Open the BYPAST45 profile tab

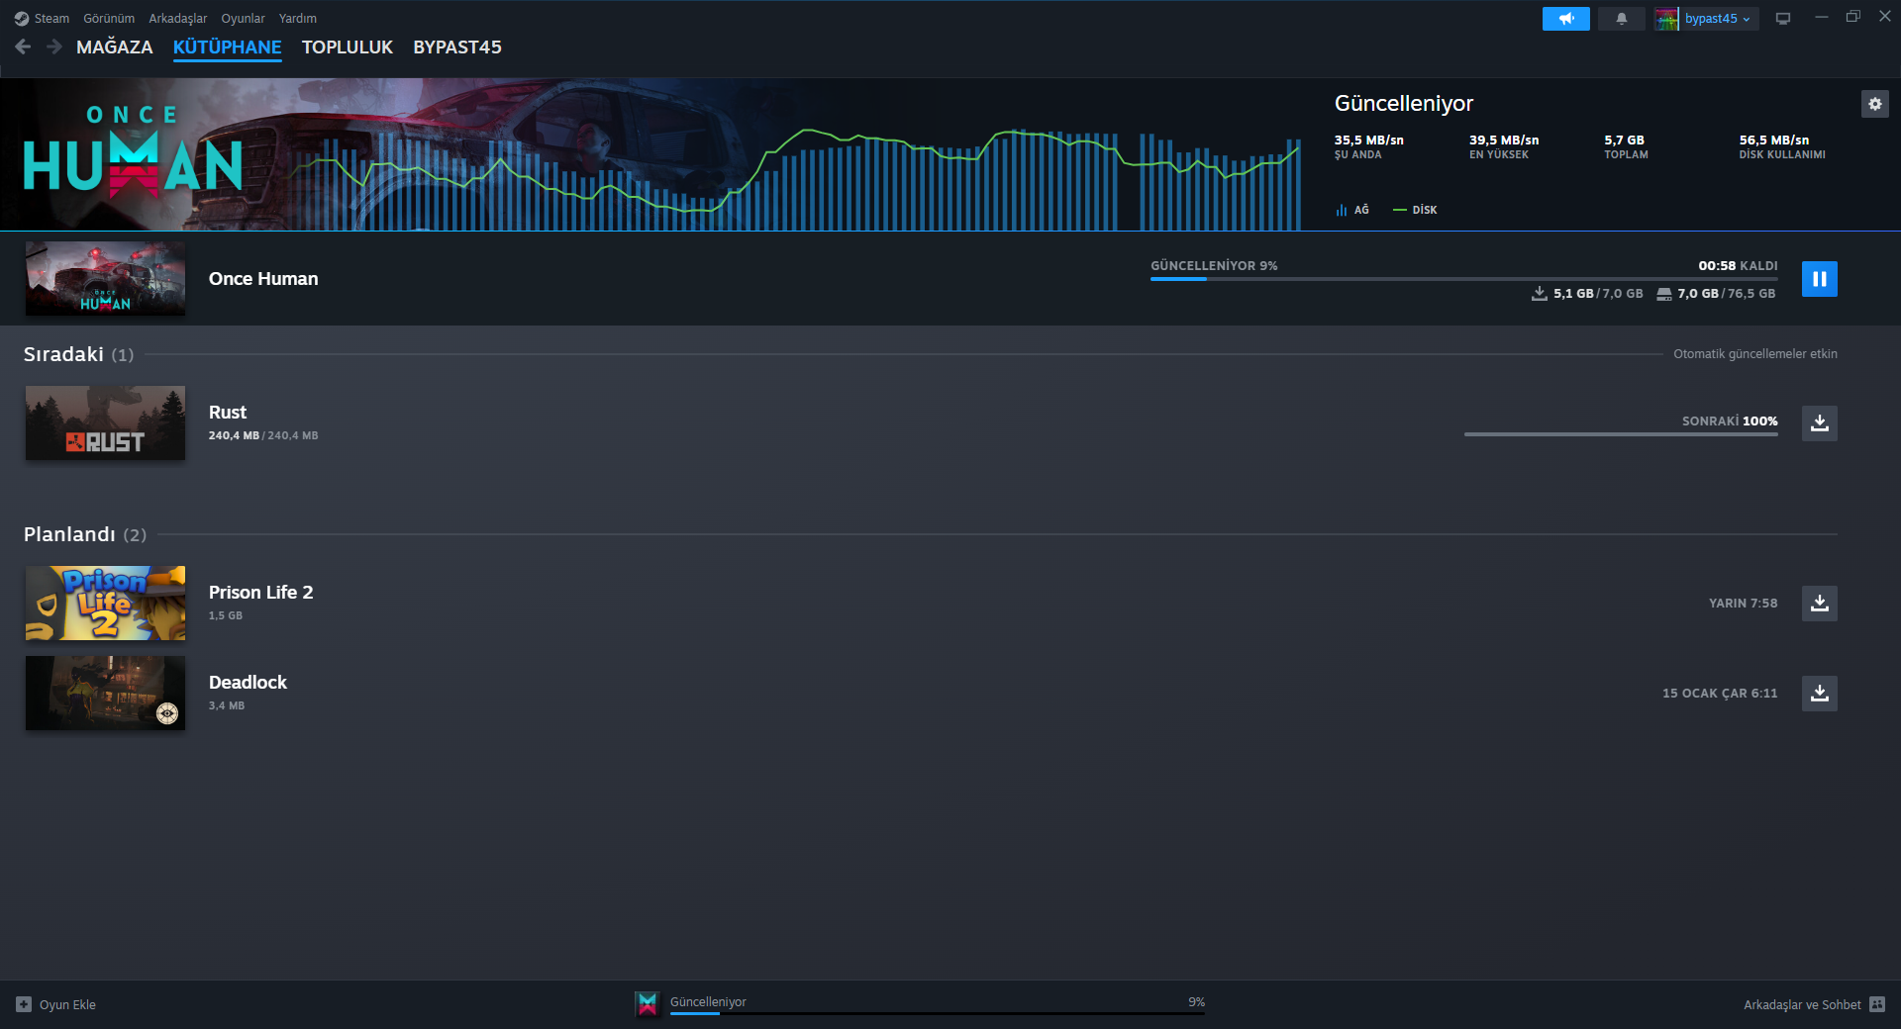pyautogui.click(x=457, y=47)
